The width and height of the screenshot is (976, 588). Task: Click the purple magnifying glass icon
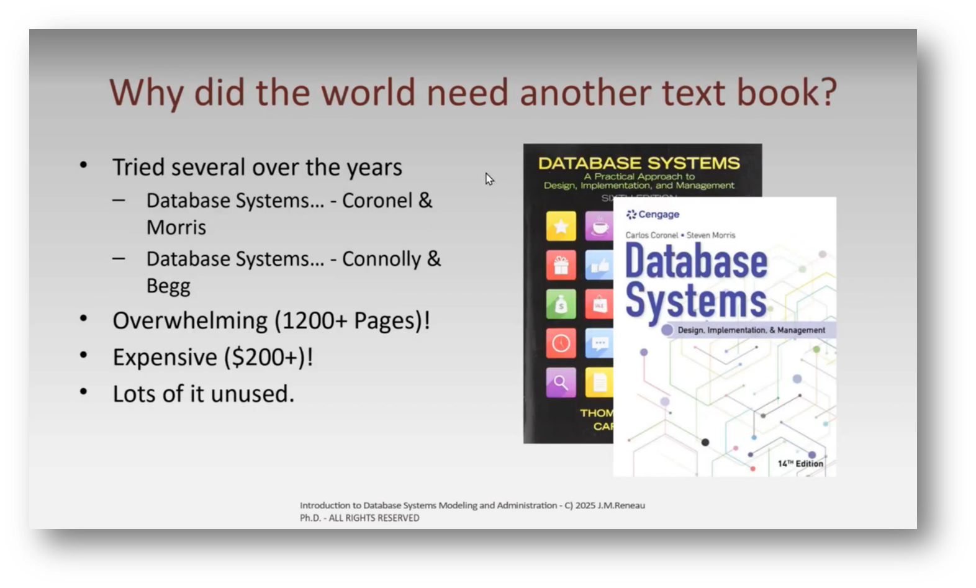pyautogui.click(x=561, y=382)
